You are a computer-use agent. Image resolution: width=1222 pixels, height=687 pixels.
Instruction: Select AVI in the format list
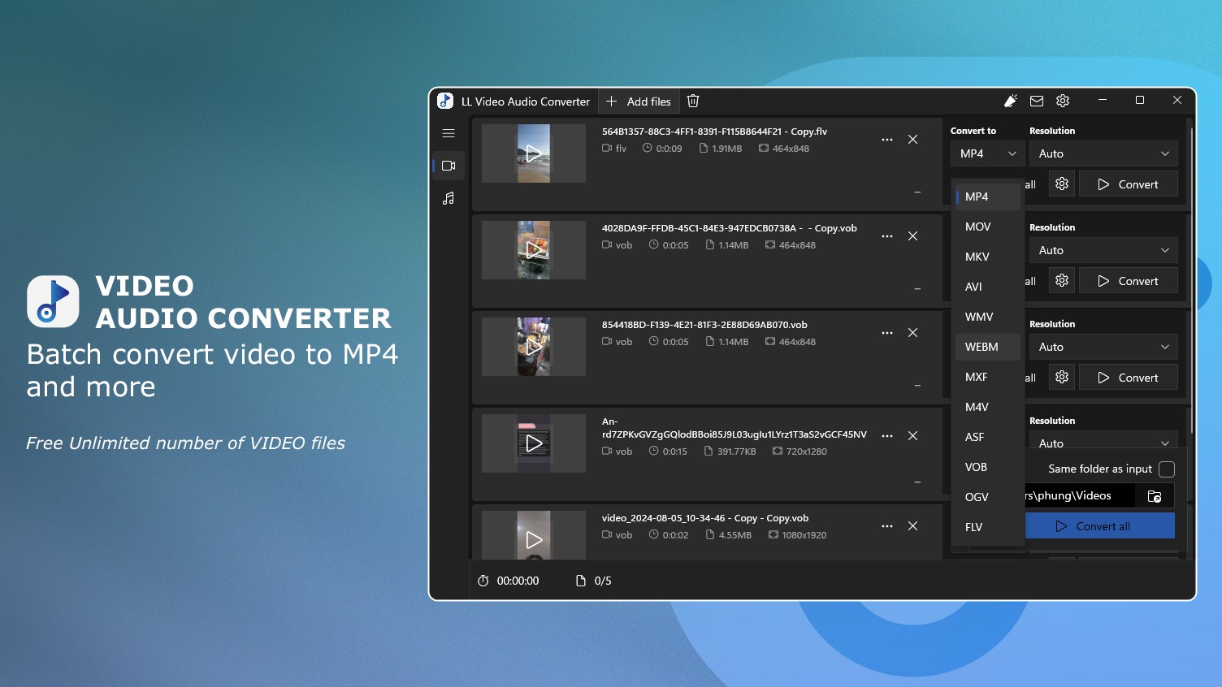[x=988, y=287]
